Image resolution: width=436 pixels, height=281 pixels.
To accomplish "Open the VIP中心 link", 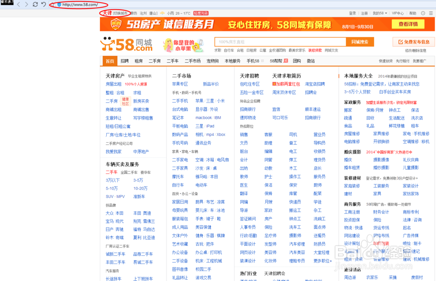I will click(398, 13).
